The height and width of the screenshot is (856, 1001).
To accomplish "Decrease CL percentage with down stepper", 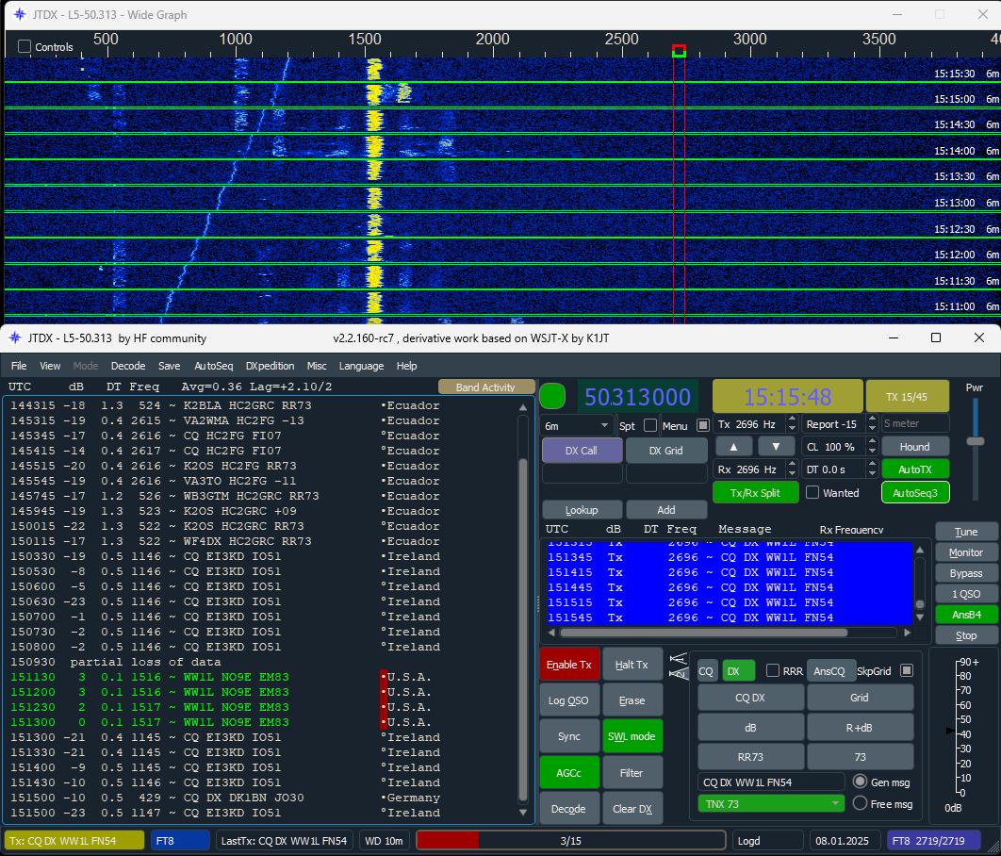I will (872, 452).
